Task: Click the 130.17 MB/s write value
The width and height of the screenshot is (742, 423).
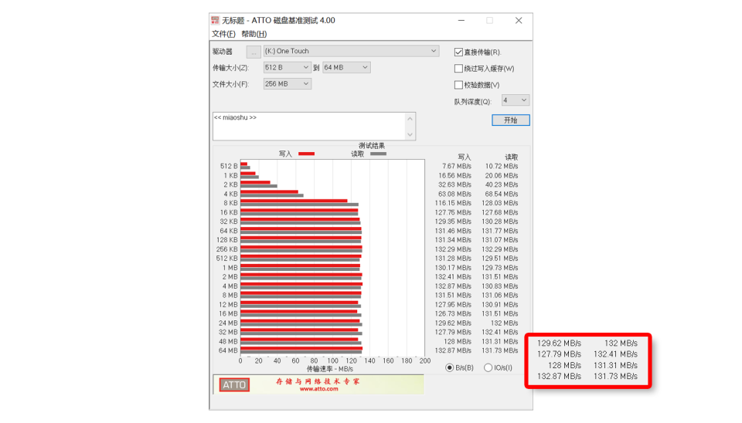Action: [x=453, y=268]
